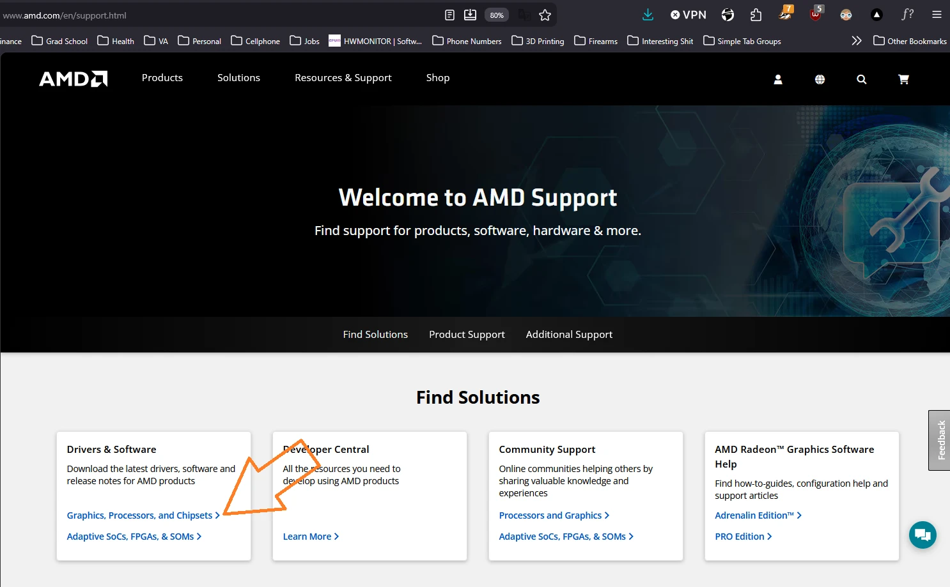Open Graphics, Processors, and Chipsets drivers link
This screenshot has height=587, width=950.
pos(143,515)
